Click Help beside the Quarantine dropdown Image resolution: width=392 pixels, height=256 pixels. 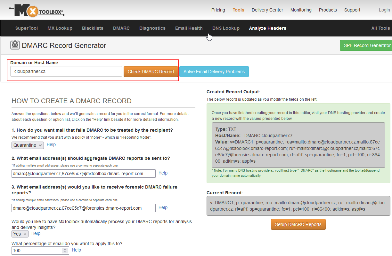click(51, 144)
